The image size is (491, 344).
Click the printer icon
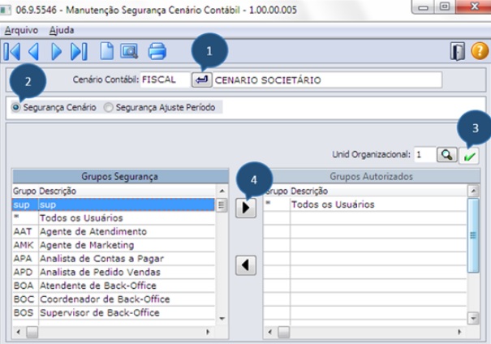pyautogui.click(x=157, y=51)
